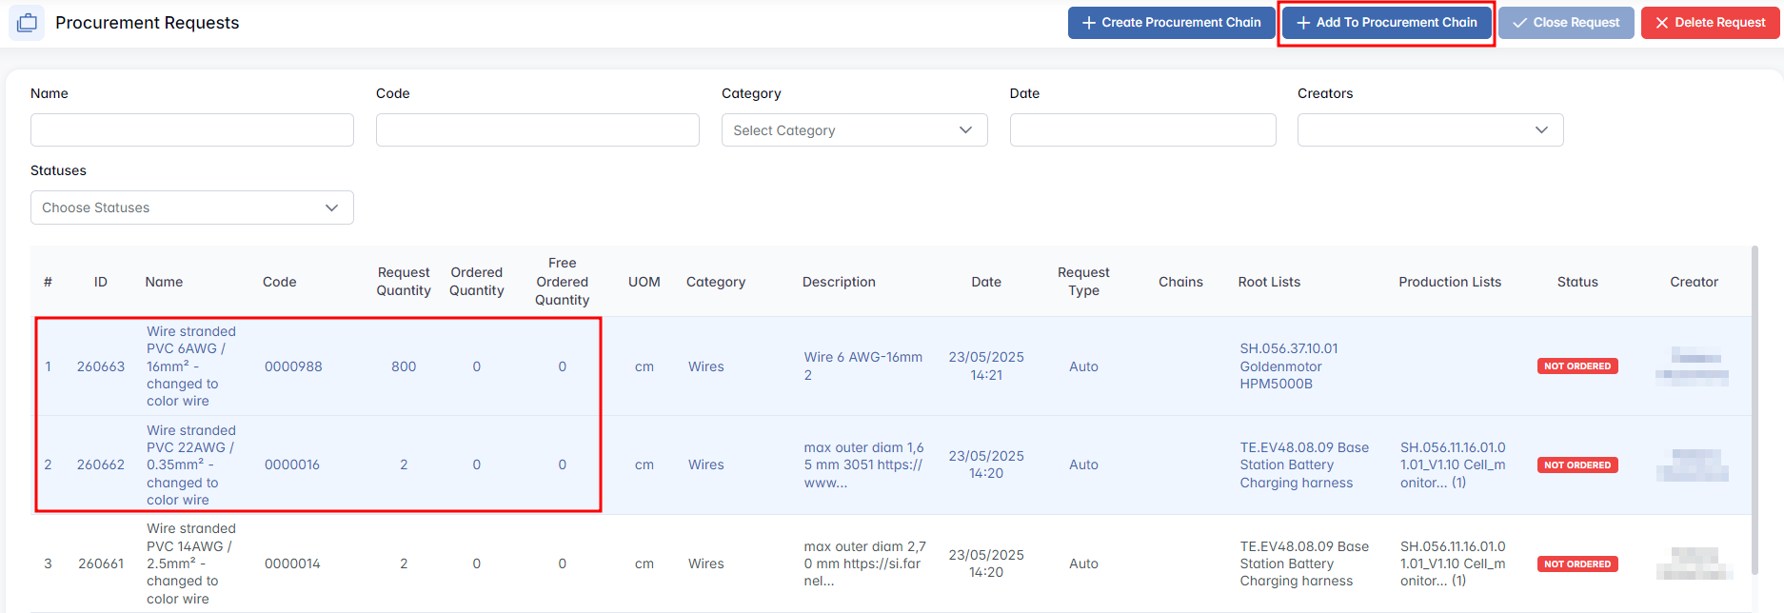Open the Wire stranded PVC 6AWG link
This screenshot has height=613, width=1784.
click(x=190, y=366)
